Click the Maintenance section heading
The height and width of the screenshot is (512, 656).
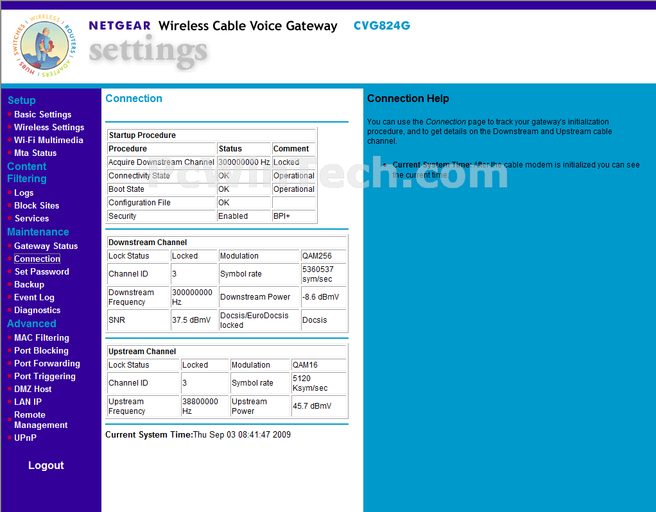[x=38, y=232]
